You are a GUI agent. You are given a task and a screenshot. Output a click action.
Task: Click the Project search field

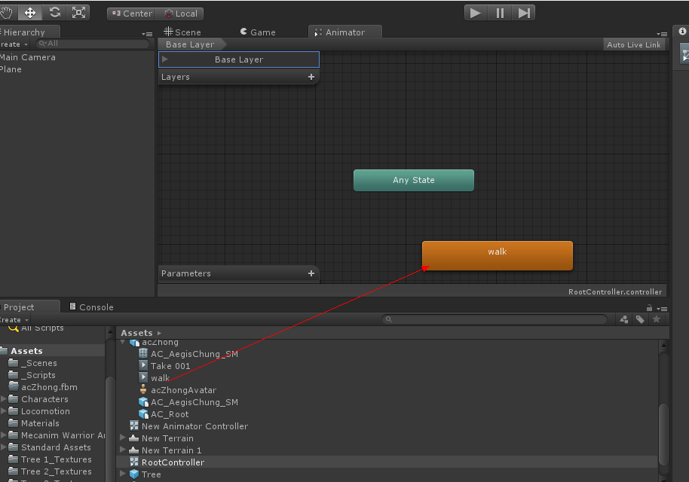[495, 319]
